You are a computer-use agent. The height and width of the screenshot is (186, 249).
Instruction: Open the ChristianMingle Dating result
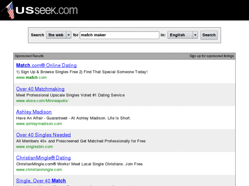(43, 158)
